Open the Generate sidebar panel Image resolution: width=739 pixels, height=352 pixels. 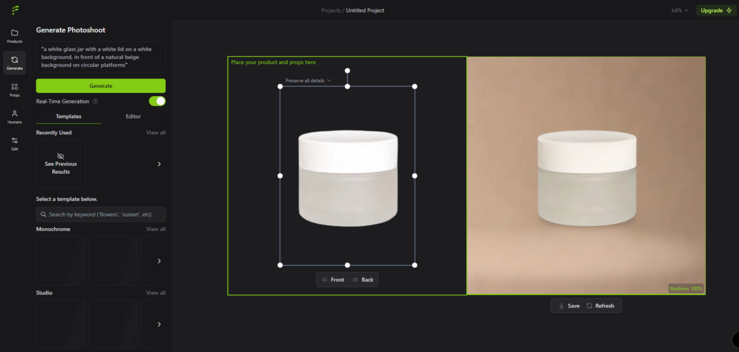pos(14,63)
